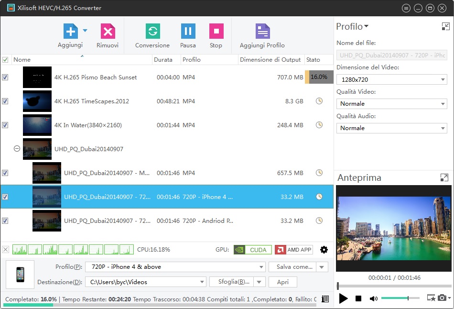Stop conversion with the Stop icon
The height and width of the screenshot is (309, 454).
tap(216, 31)
